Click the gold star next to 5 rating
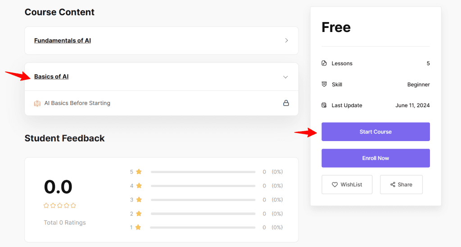Screen dimensions: 461x247 coord(139,172)
